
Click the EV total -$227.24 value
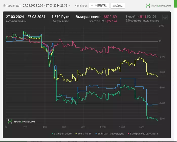[x=111, y=21]
